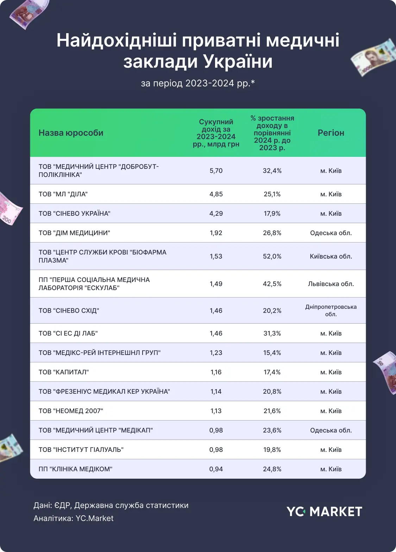
Task: Click the 'Назва юрособи' column header
Action: pyautogui.click(x=71, y=133)
